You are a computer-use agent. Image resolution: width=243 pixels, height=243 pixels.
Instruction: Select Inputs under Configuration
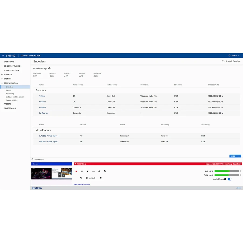tap(8, 90)
